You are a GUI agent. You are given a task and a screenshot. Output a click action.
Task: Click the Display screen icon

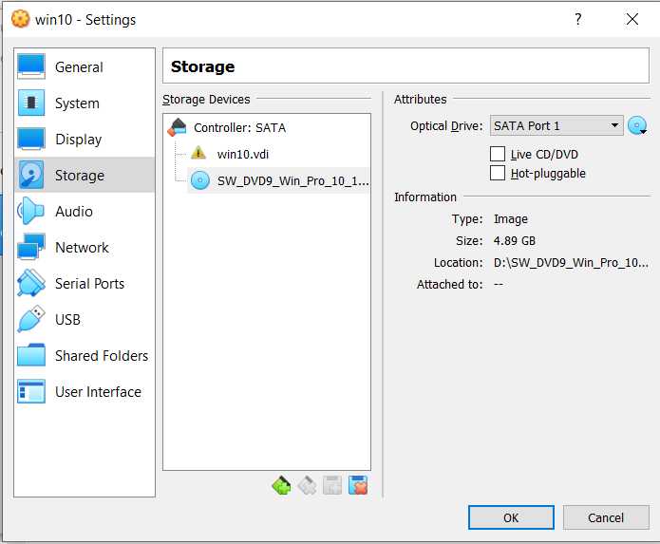pos(31,139)
